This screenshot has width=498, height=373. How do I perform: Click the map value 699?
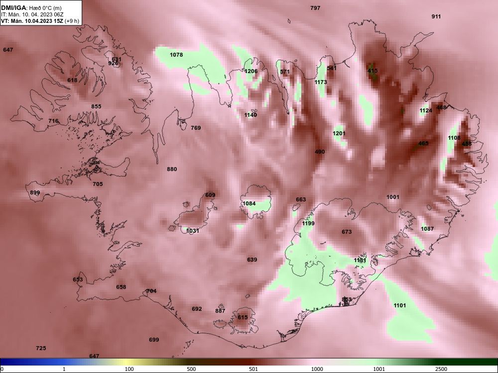[x=154, y=340]
